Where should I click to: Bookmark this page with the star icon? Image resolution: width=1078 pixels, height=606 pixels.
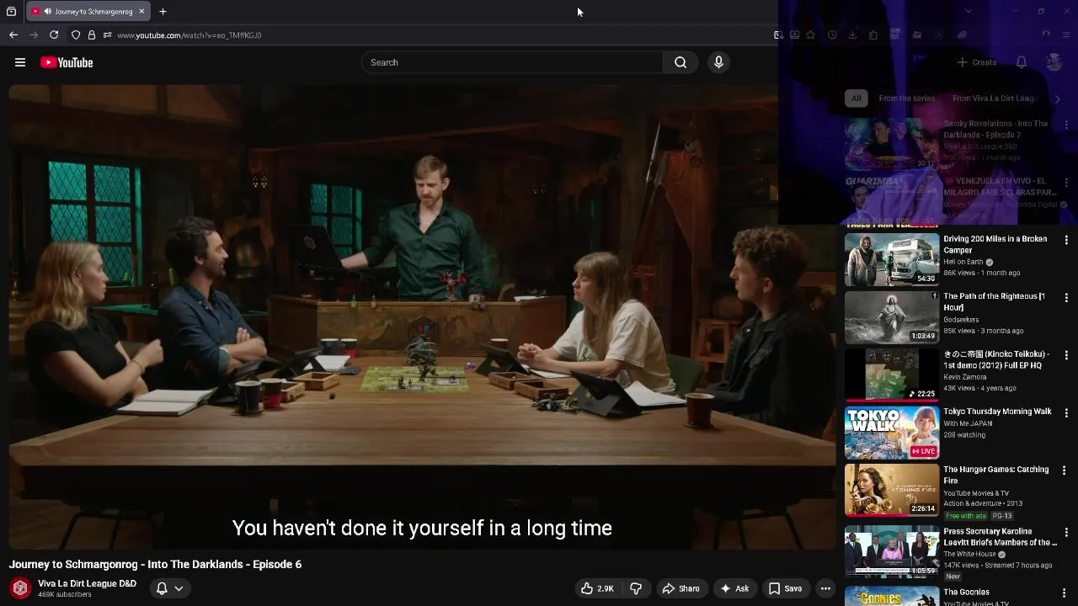click(x=810, y=35)
